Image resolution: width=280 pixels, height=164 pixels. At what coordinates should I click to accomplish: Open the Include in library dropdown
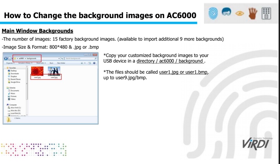tap(25, 63)
